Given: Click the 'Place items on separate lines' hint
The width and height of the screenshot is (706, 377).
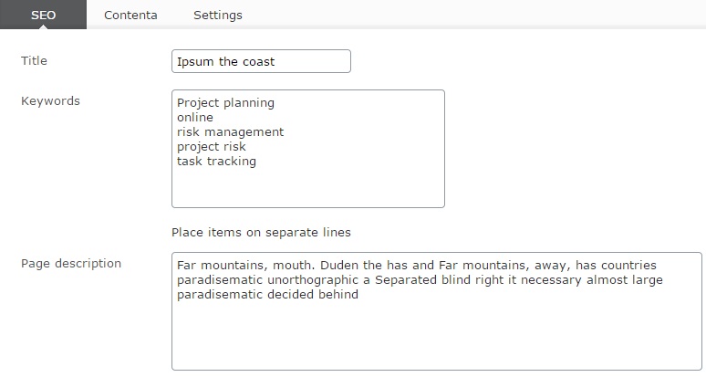Looking at the screenshot, I should [261, 233].
